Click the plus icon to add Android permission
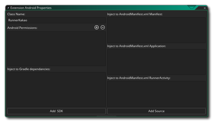The image size is (213, 122). pyautogui.click(x=96, y=28)
